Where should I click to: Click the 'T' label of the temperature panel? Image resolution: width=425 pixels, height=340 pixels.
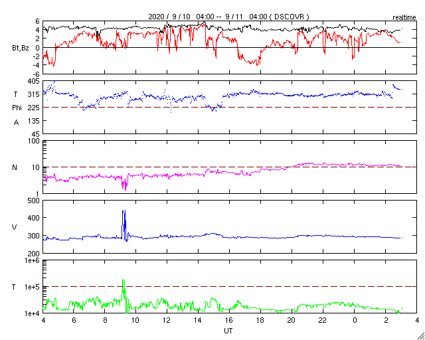coord(13,287)
